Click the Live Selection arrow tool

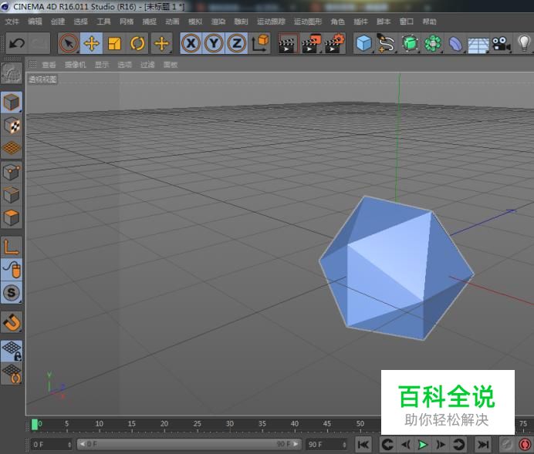click(69, 43)
